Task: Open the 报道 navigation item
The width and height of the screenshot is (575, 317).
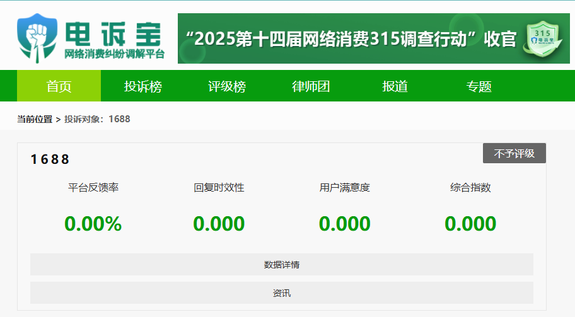Action: click(395, 86)
